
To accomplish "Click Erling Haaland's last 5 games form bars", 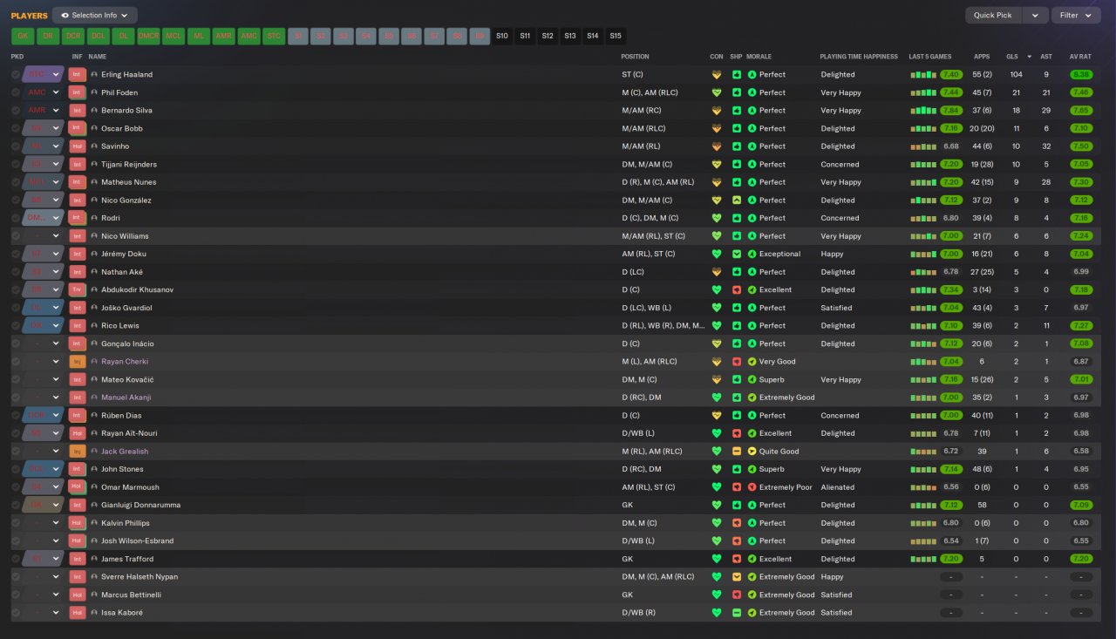I will click(923, 75).
